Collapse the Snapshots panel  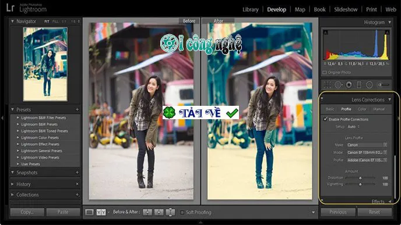pos(12,173)
